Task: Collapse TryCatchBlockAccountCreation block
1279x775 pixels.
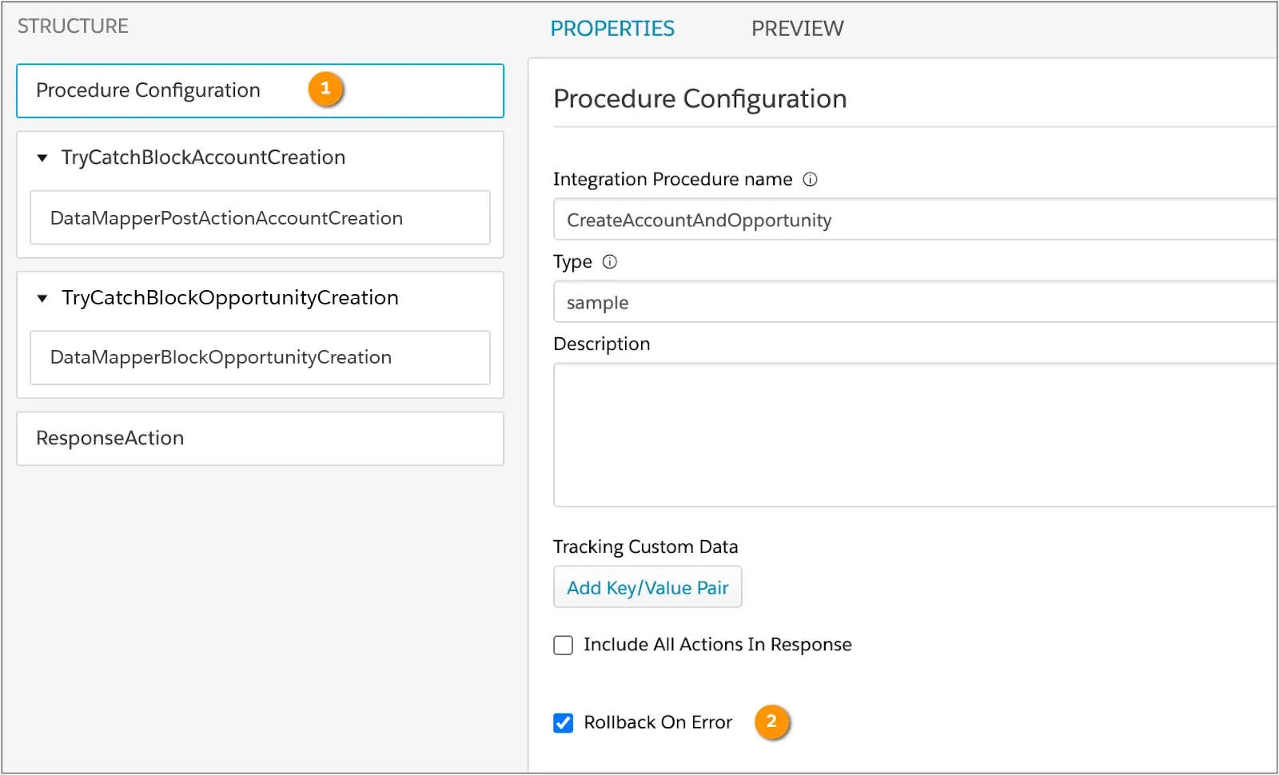Action: (x=42, y=158)
